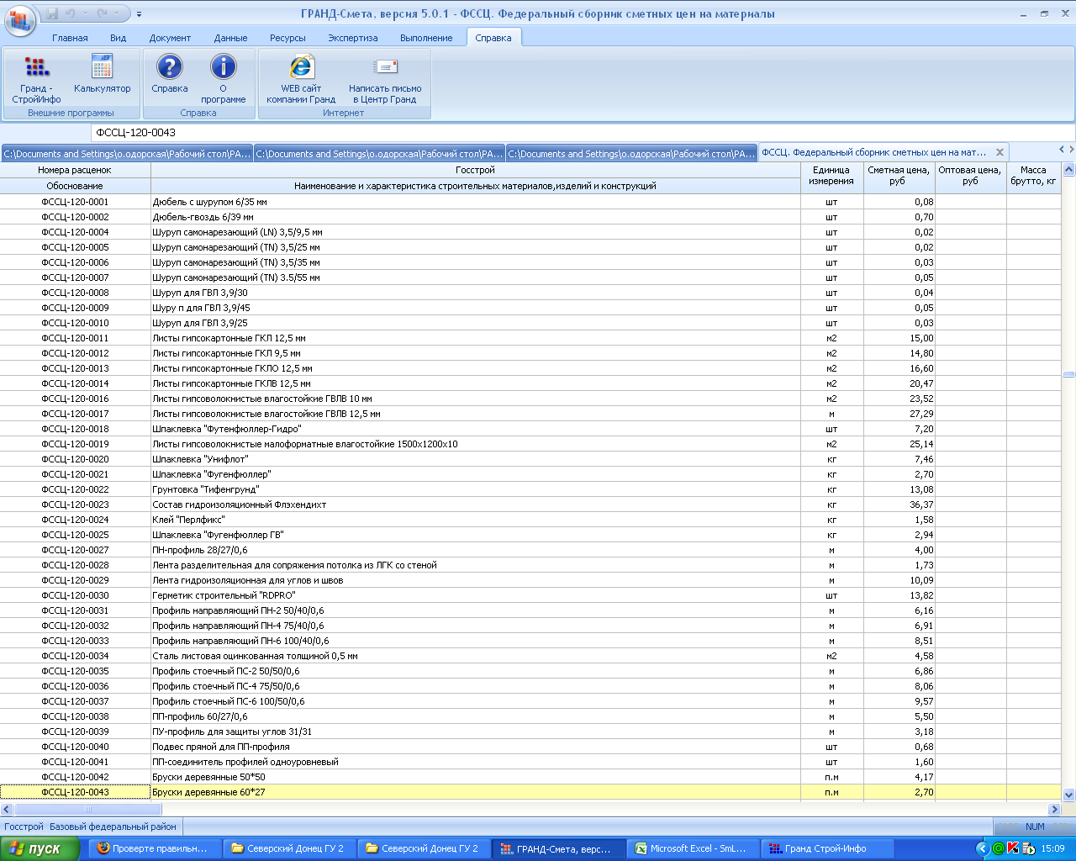1076x861 pixels.
Task: Open the round application menu button
Action: (19, 19)
